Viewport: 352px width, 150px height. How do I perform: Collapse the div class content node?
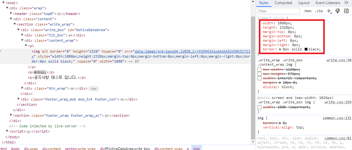pos(11,19)
